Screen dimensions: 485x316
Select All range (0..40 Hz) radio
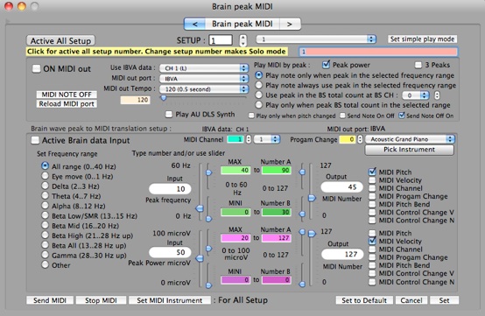[x=46, y=166]
